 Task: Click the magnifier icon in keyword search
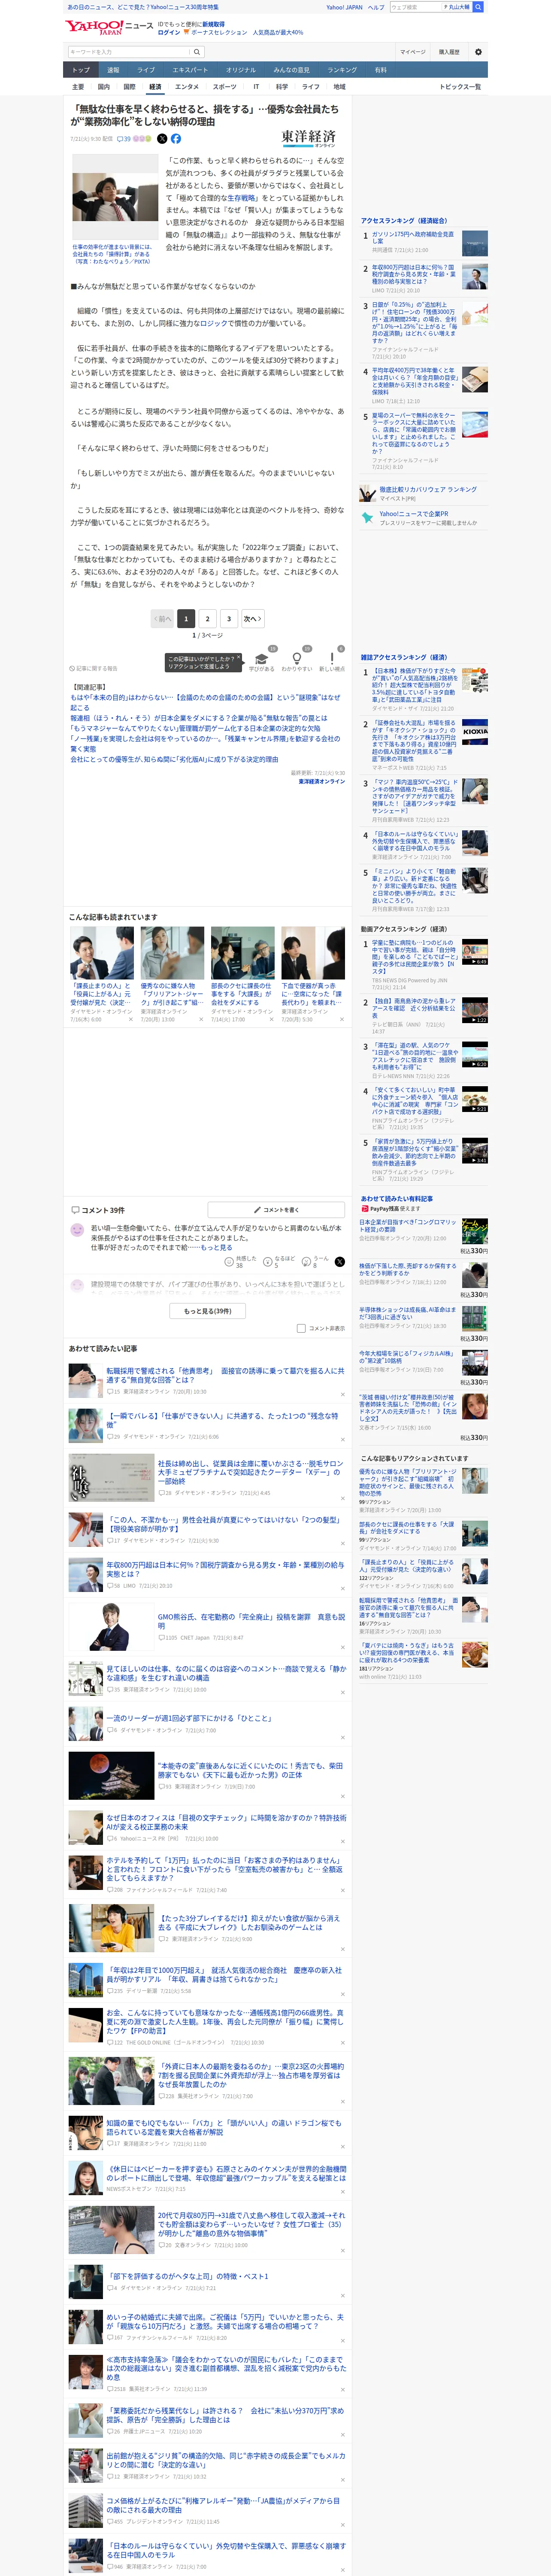(197, 52)
